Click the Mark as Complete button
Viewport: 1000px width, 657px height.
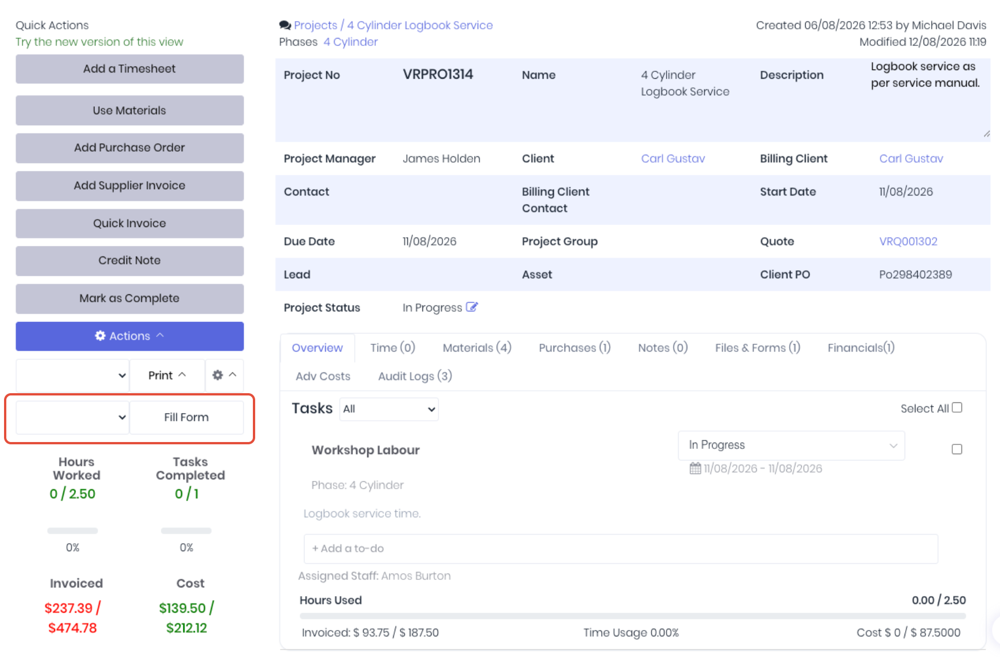[x=130, y=298]
